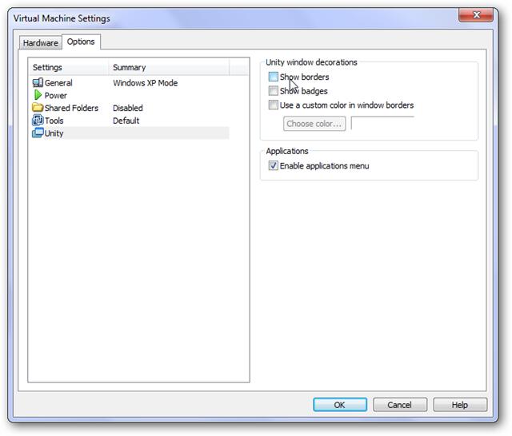Screen dimensions: 512x436
Task: Toggle the Show badges checkbox
Action: 274,90
